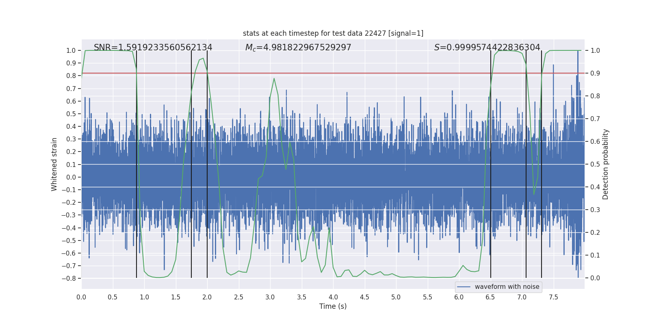Click the blue line sample in the legend
Image resolution: width=650 pixels, height=325 pixels.
point(464,287)
